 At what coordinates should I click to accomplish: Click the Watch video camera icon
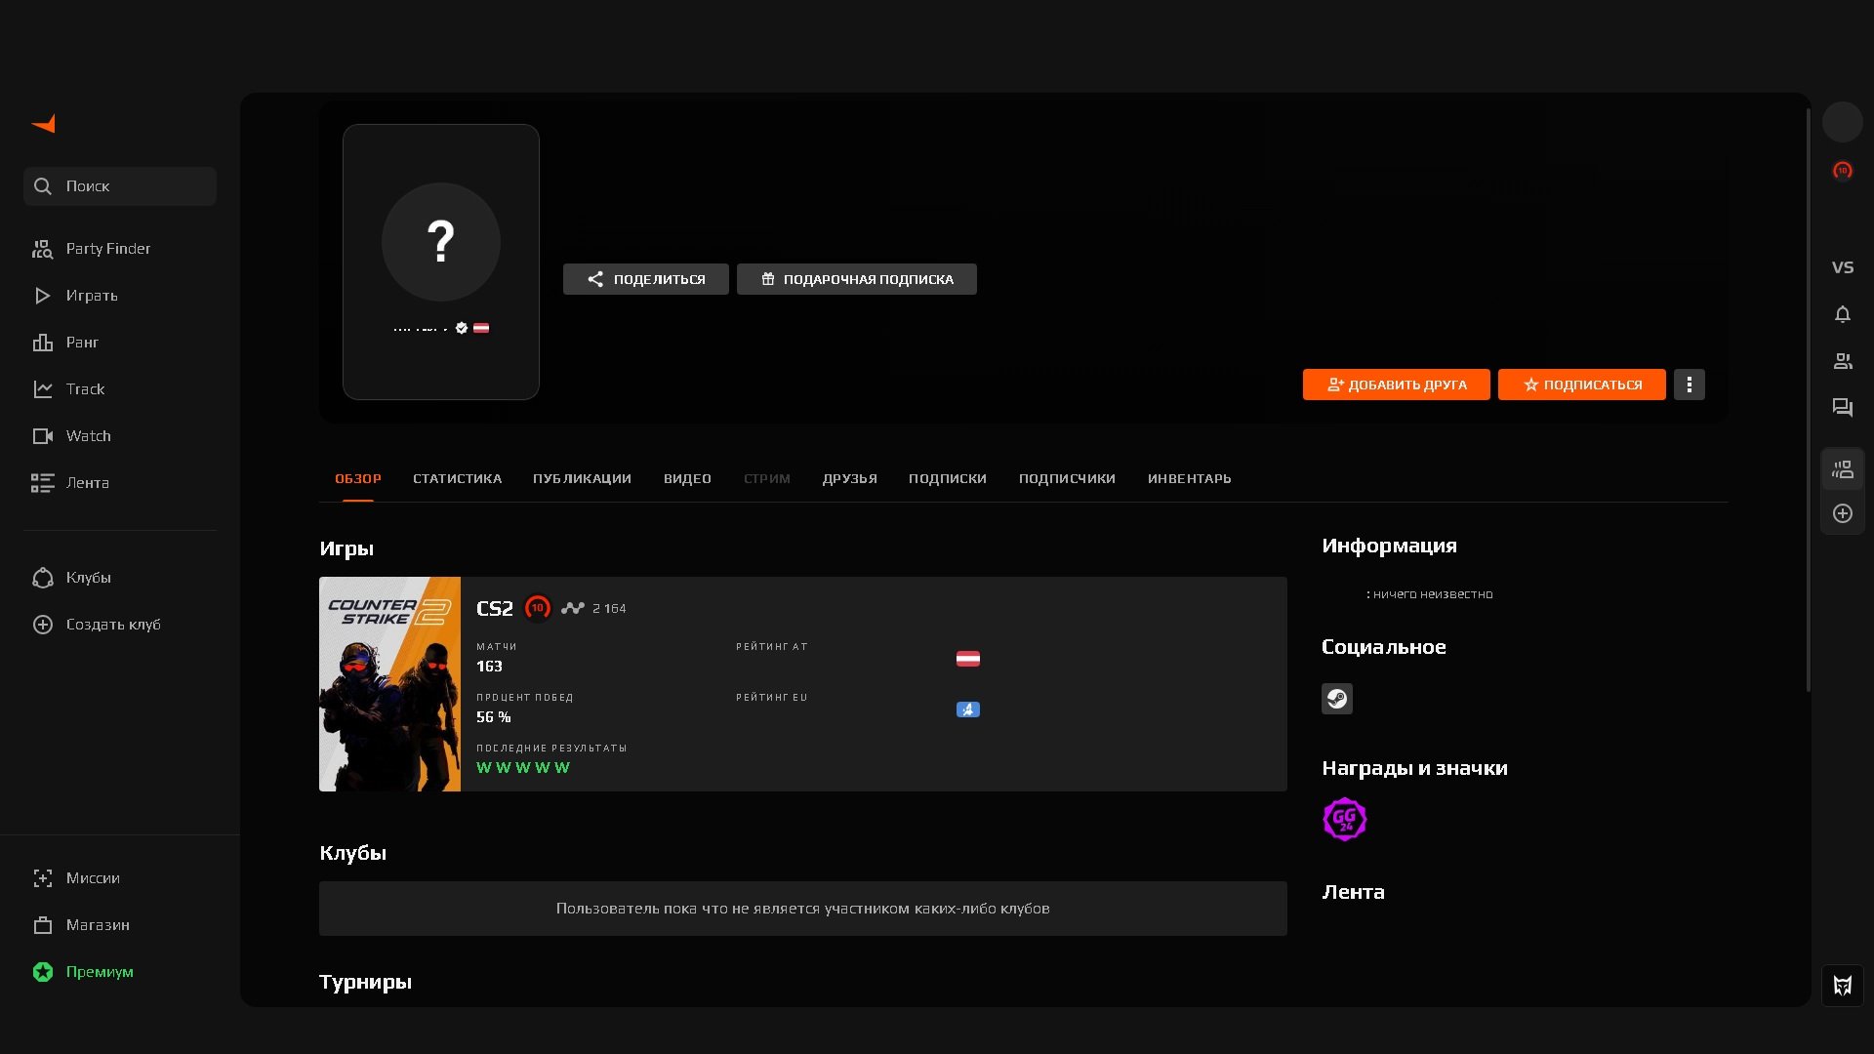tap(43, 436)
